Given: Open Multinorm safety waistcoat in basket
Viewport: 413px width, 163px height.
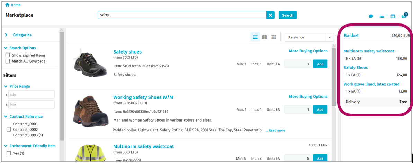Looking at the screenshot, I should pyautogui.click(x=369, y=51).
